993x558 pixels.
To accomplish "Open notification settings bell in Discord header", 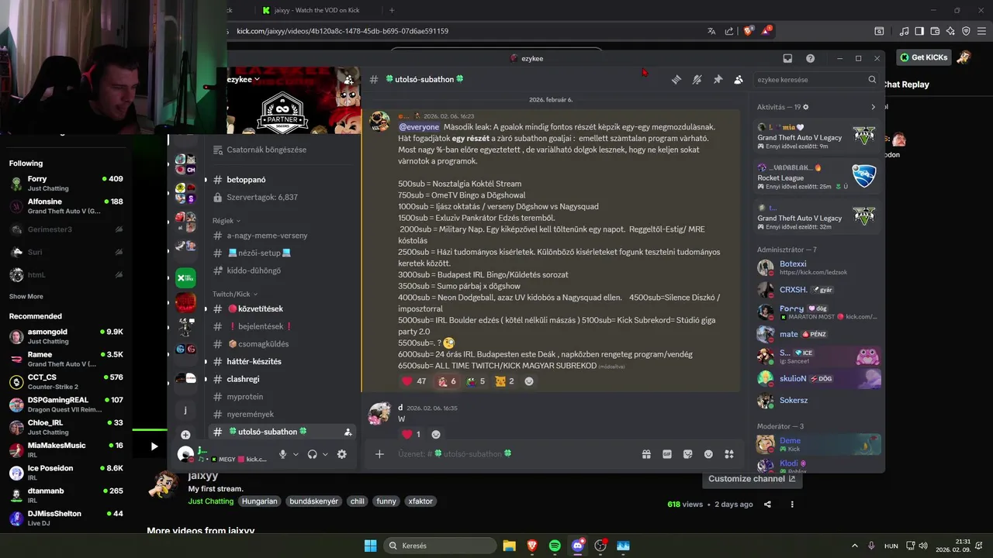I will [x=697, y=79].
